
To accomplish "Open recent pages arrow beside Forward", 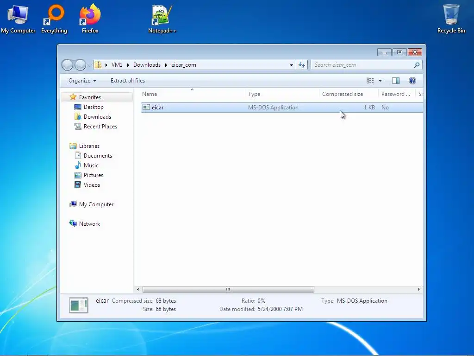I will (89, 65).
